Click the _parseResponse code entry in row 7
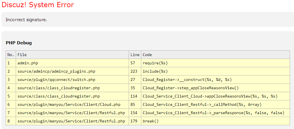 [x=213, y=113]
